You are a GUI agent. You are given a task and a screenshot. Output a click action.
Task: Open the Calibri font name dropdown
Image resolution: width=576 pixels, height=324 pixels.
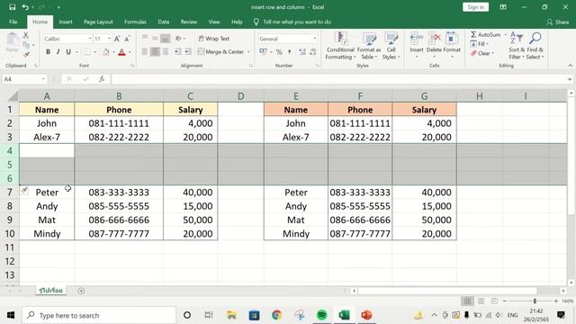(x=90, y=39)
